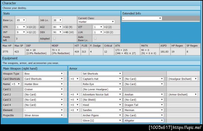Open the weapon Element dropdown
The width and height of the screenshot is (203, 131).
click(x=44, y=110)
